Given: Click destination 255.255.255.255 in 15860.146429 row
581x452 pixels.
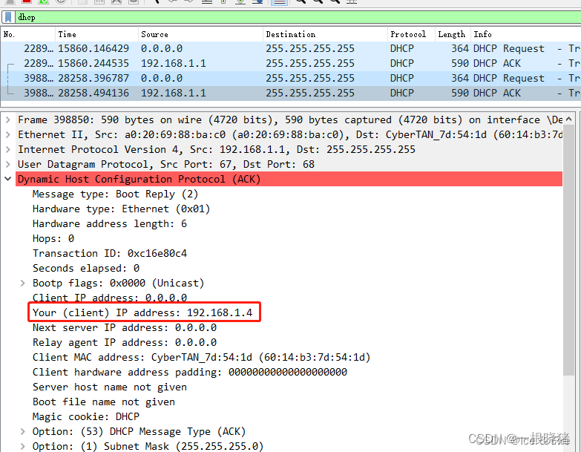Looking at the screenshot, I should pos(310,48).
